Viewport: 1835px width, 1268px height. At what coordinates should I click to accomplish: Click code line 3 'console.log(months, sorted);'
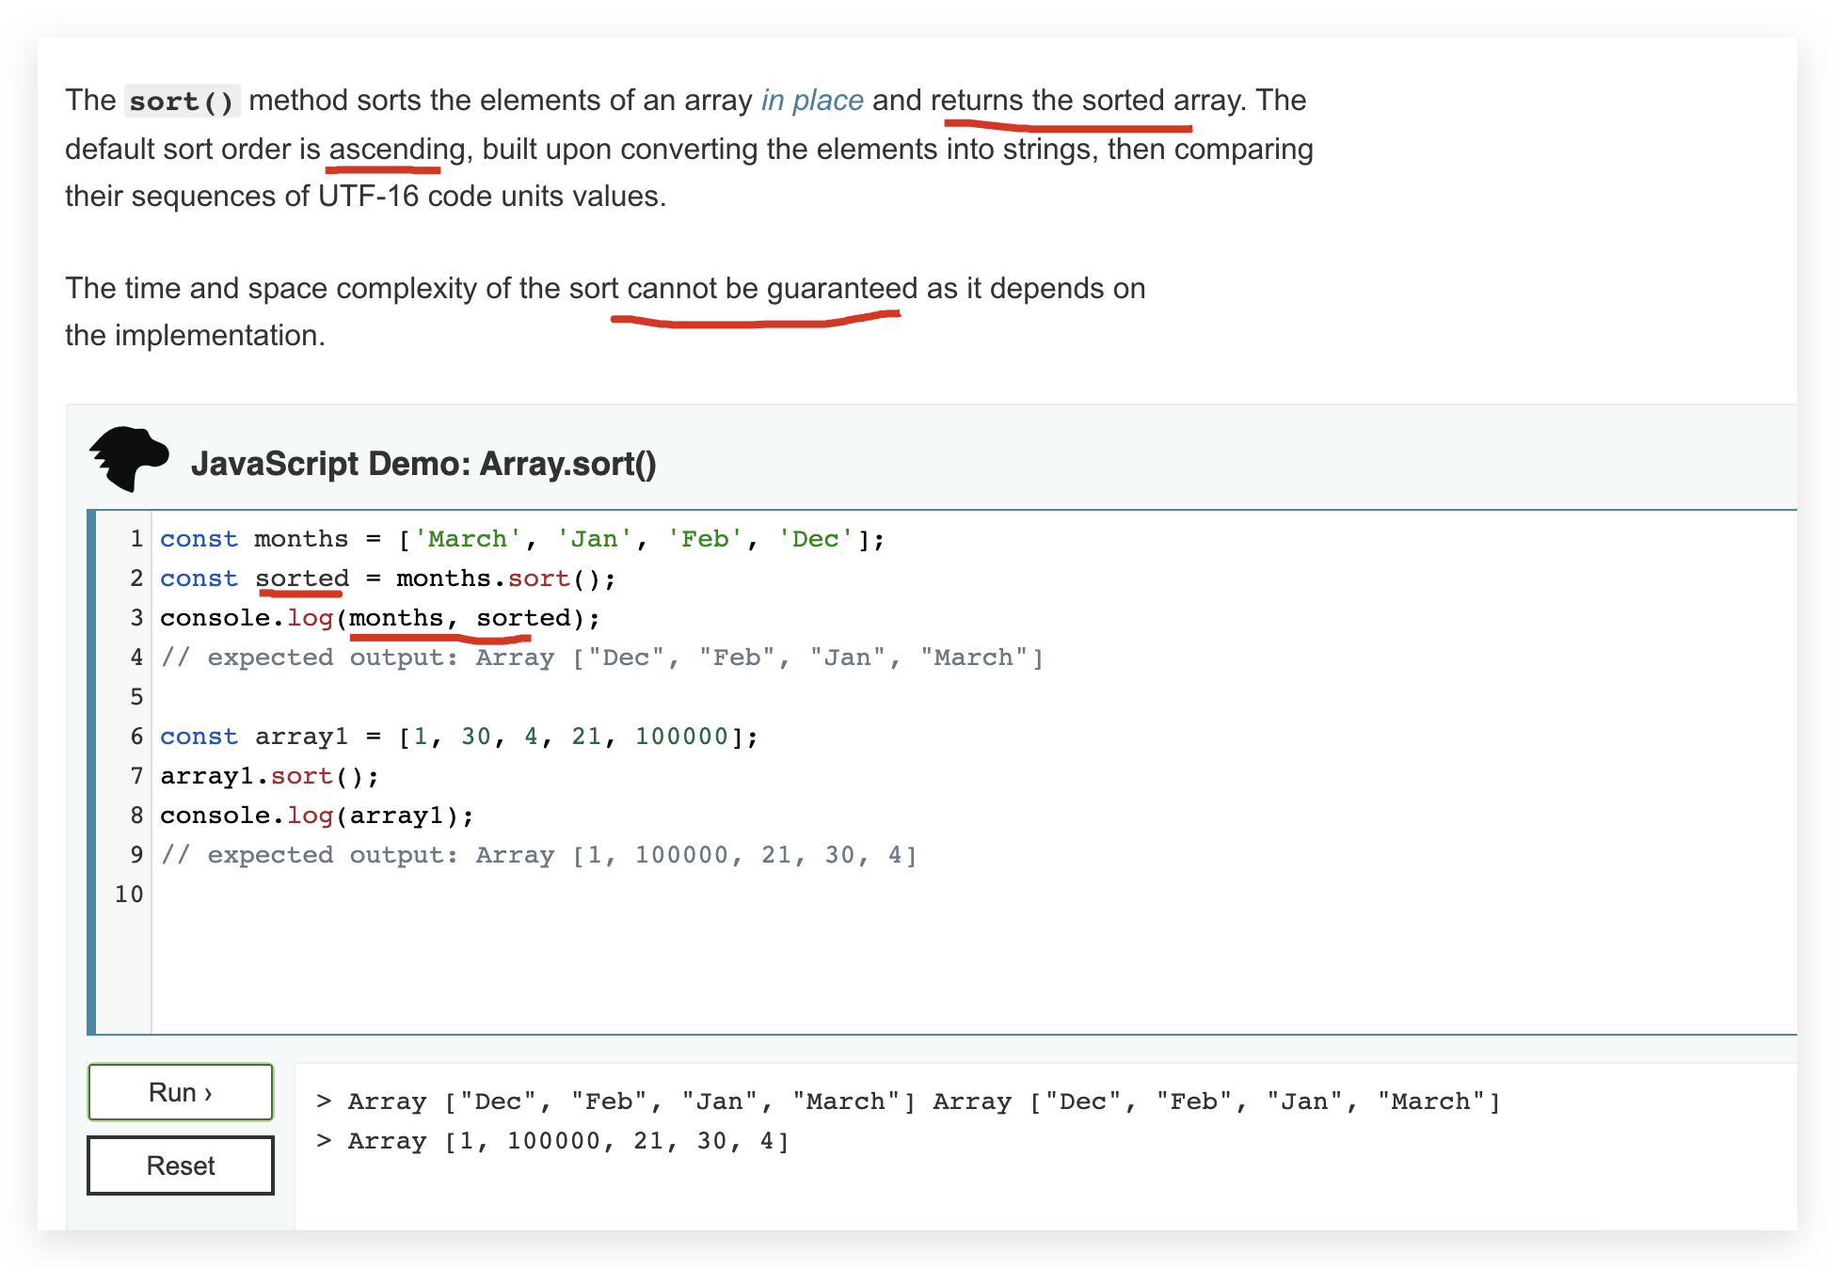(x=380, y=618)
